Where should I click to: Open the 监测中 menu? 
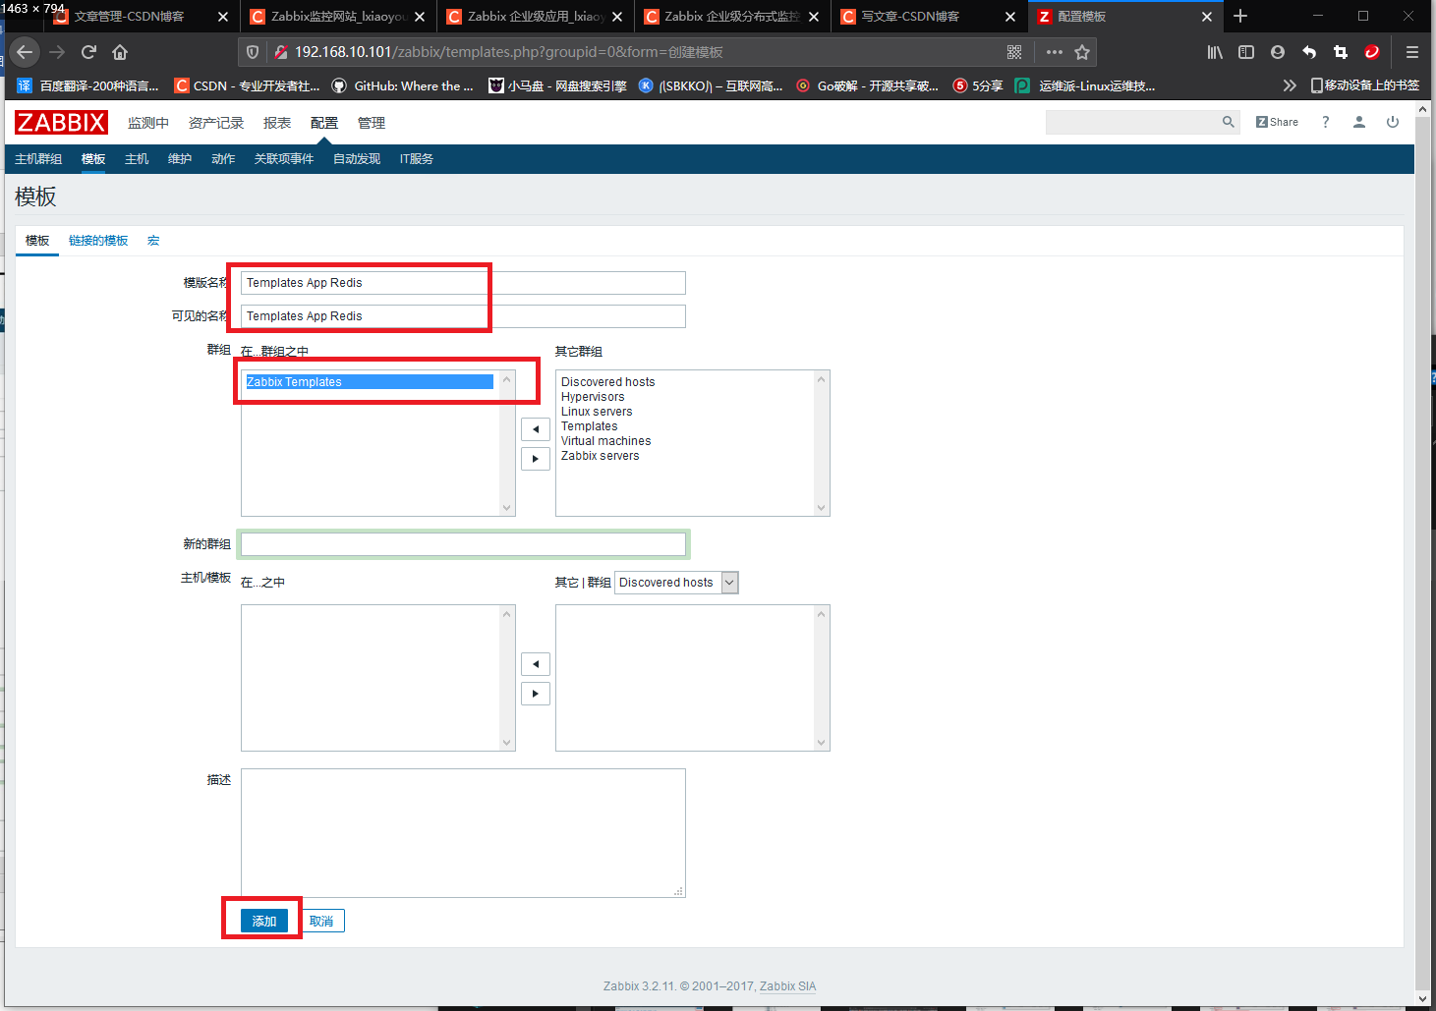[148, 123]
